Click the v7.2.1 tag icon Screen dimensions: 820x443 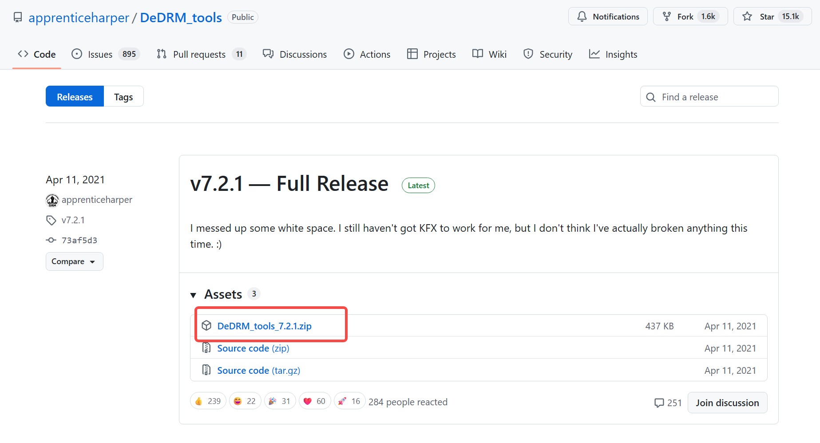[x=51, y=220]
